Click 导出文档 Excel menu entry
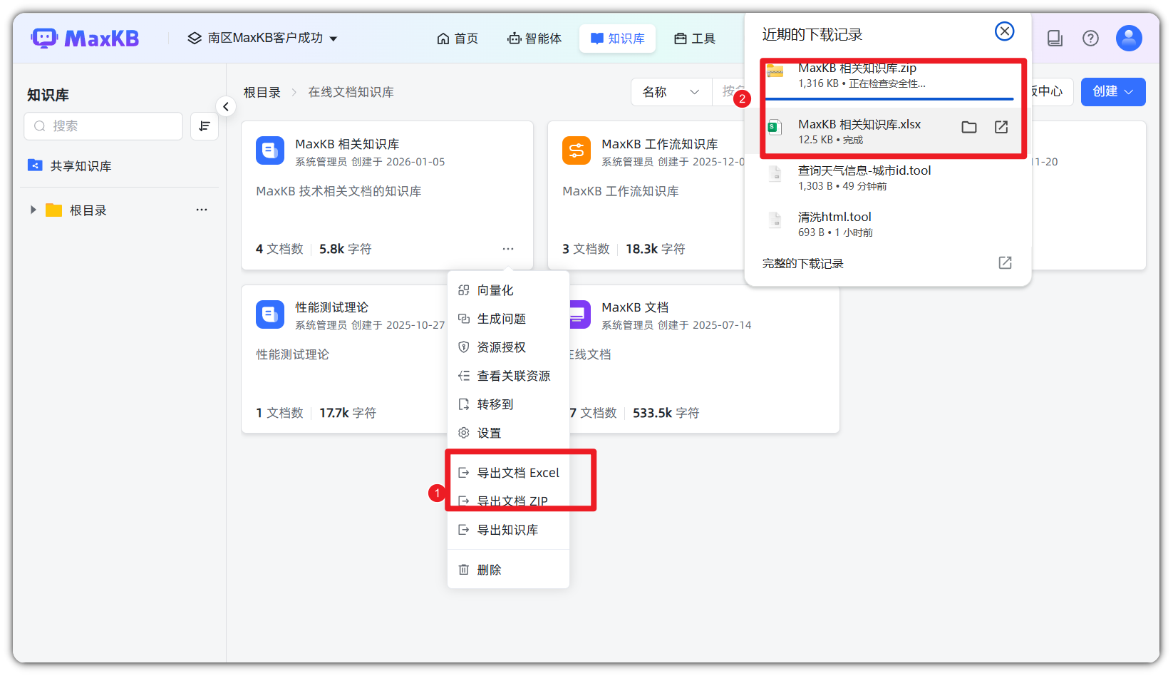 (508, 473)
